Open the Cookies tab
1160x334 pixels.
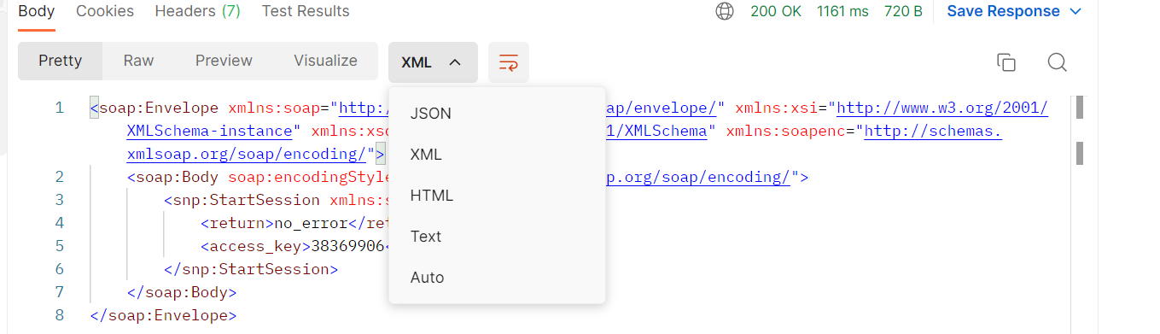point(105,11)
